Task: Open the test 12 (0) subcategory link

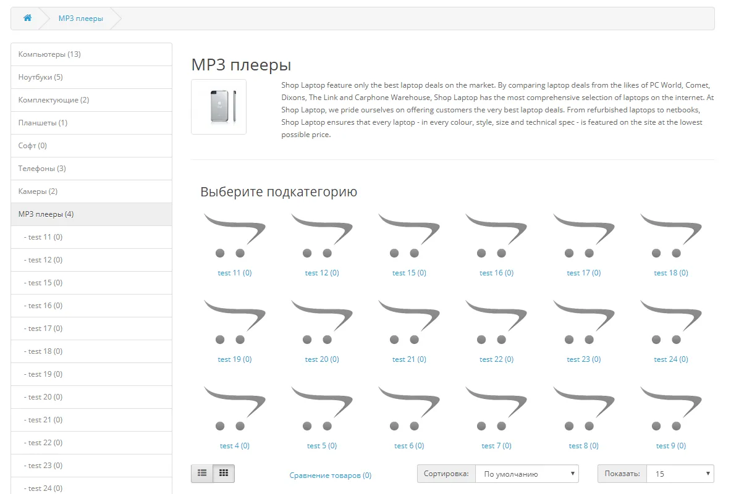Action: (x=322, y=273)
